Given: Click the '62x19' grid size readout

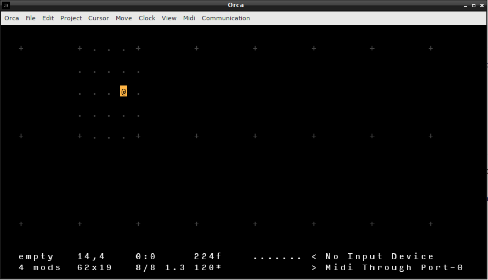Looking at the screenshot, I should coord(95,267).
